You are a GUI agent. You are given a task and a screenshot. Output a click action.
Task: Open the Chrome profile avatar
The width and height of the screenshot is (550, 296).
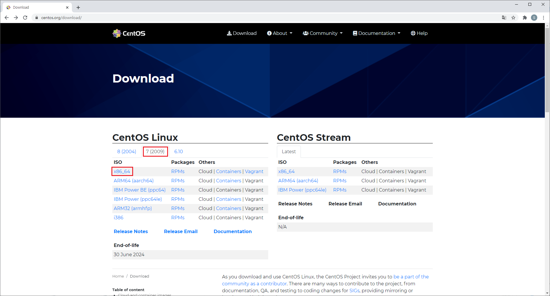(534, 18)
